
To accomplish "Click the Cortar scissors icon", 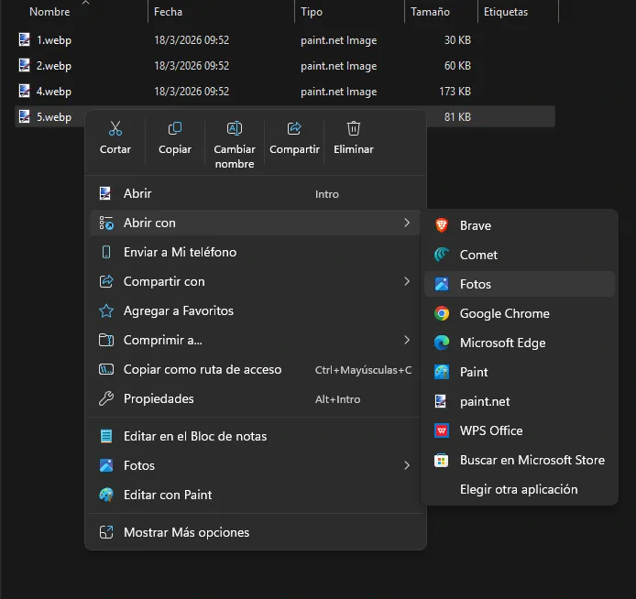I will pyautogui.click(x=115, y=128).
